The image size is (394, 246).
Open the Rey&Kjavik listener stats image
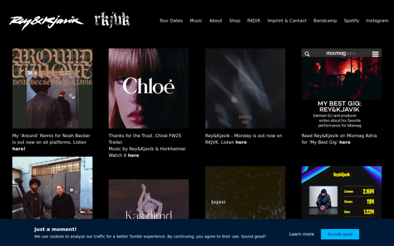coord(341,192)
